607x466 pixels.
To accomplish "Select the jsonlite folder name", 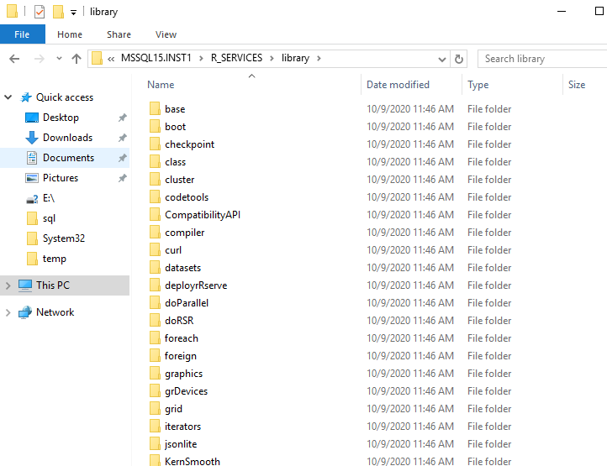I will pyautogui.click(x=181, y=444).
